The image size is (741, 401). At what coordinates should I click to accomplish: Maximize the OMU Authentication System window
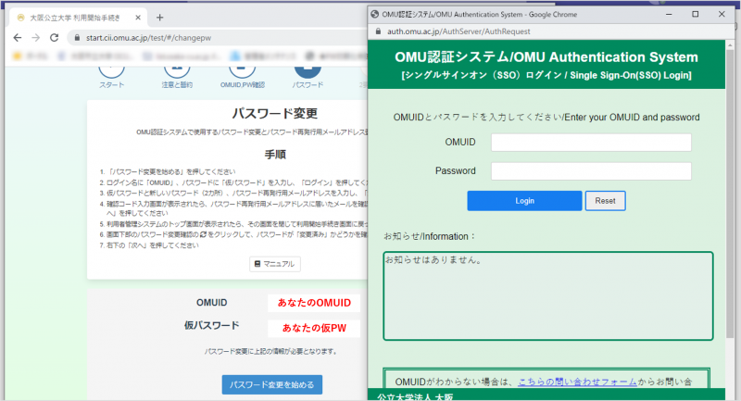click(x=696, y=14)
